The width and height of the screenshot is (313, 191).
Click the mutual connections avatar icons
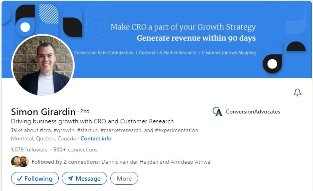point(20,162)
